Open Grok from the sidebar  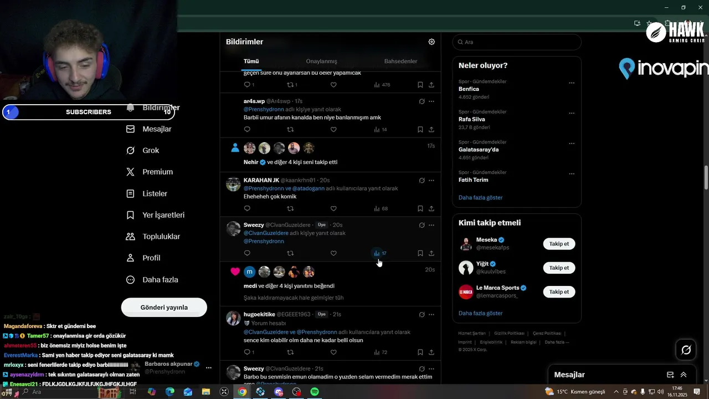(143, 150)
